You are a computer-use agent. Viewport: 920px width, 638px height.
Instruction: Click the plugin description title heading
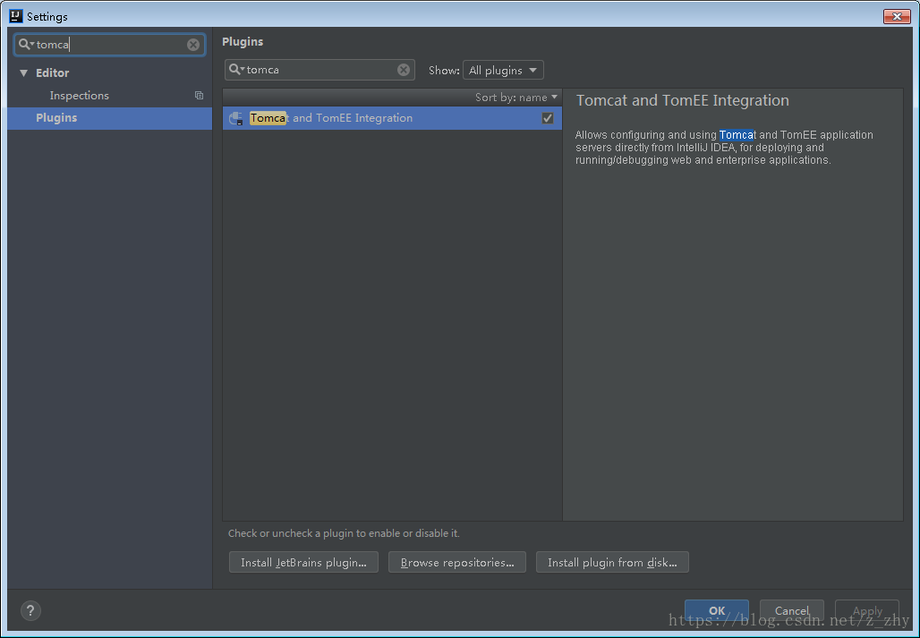pos(682,100)
